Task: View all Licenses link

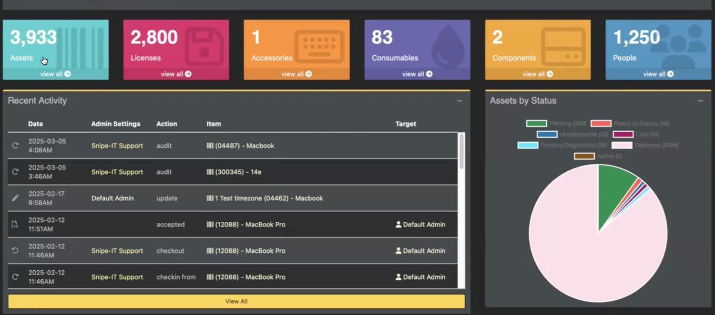Action: 176,74
